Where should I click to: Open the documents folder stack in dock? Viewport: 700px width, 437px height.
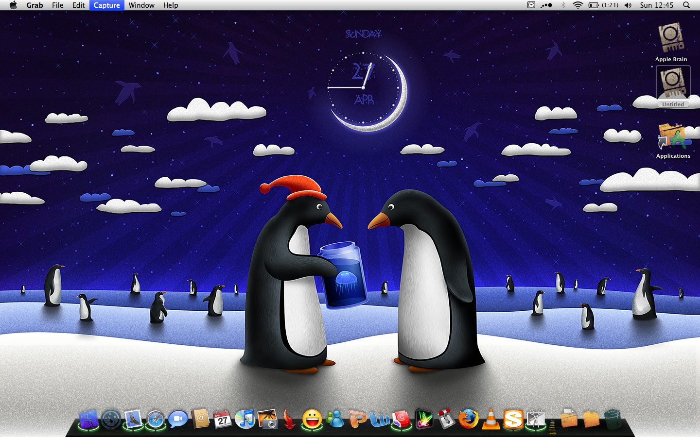pos(569,419)
